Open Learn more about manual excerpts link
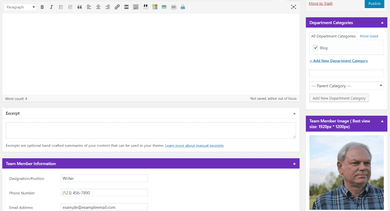The width and height of the screenshot is (390, 211). [x=194, y=145]
